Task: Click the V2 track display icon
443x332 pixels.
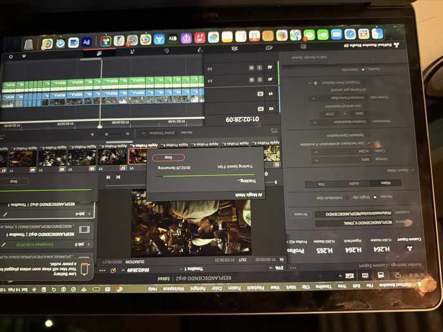Action: click(261, 109)
